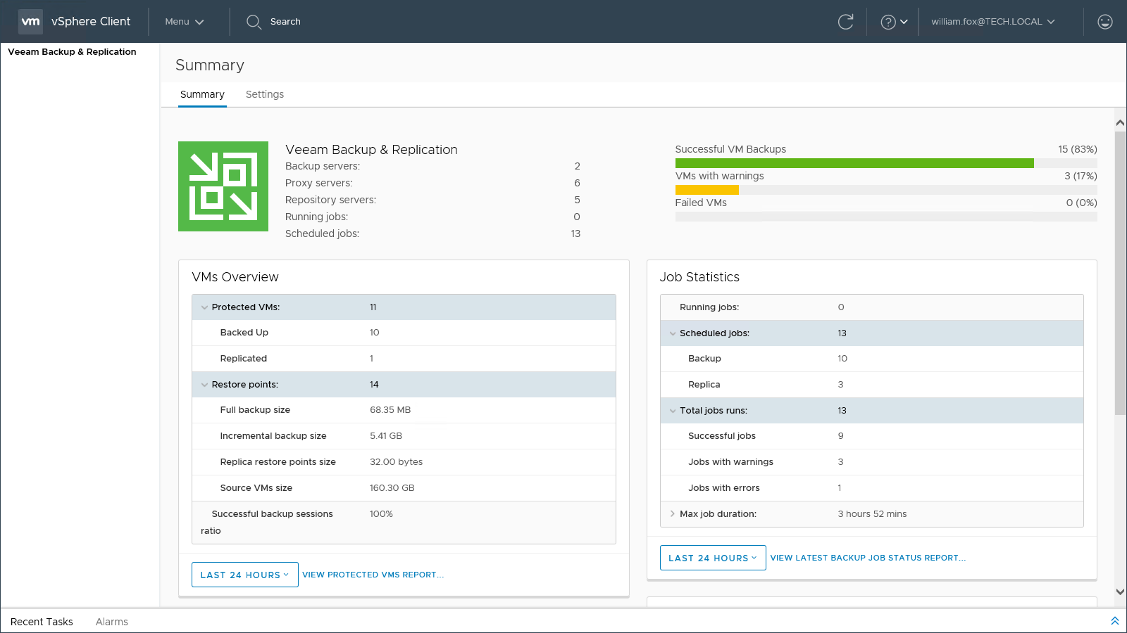Expand the Recent Tasks panel with double-chevron

pyautogui.click(x=1114, y=621)
